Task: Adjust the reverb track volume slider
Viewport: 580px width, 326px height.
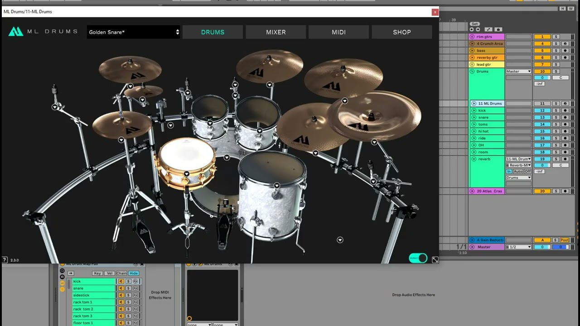Action: [542, 165]
